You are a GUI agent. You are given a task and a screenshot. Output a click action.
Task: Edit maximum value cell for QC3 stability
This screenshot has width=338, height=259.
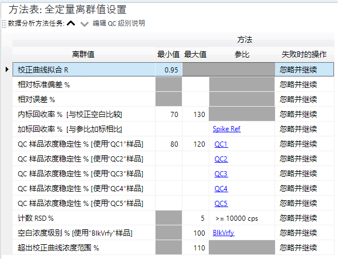196,173
